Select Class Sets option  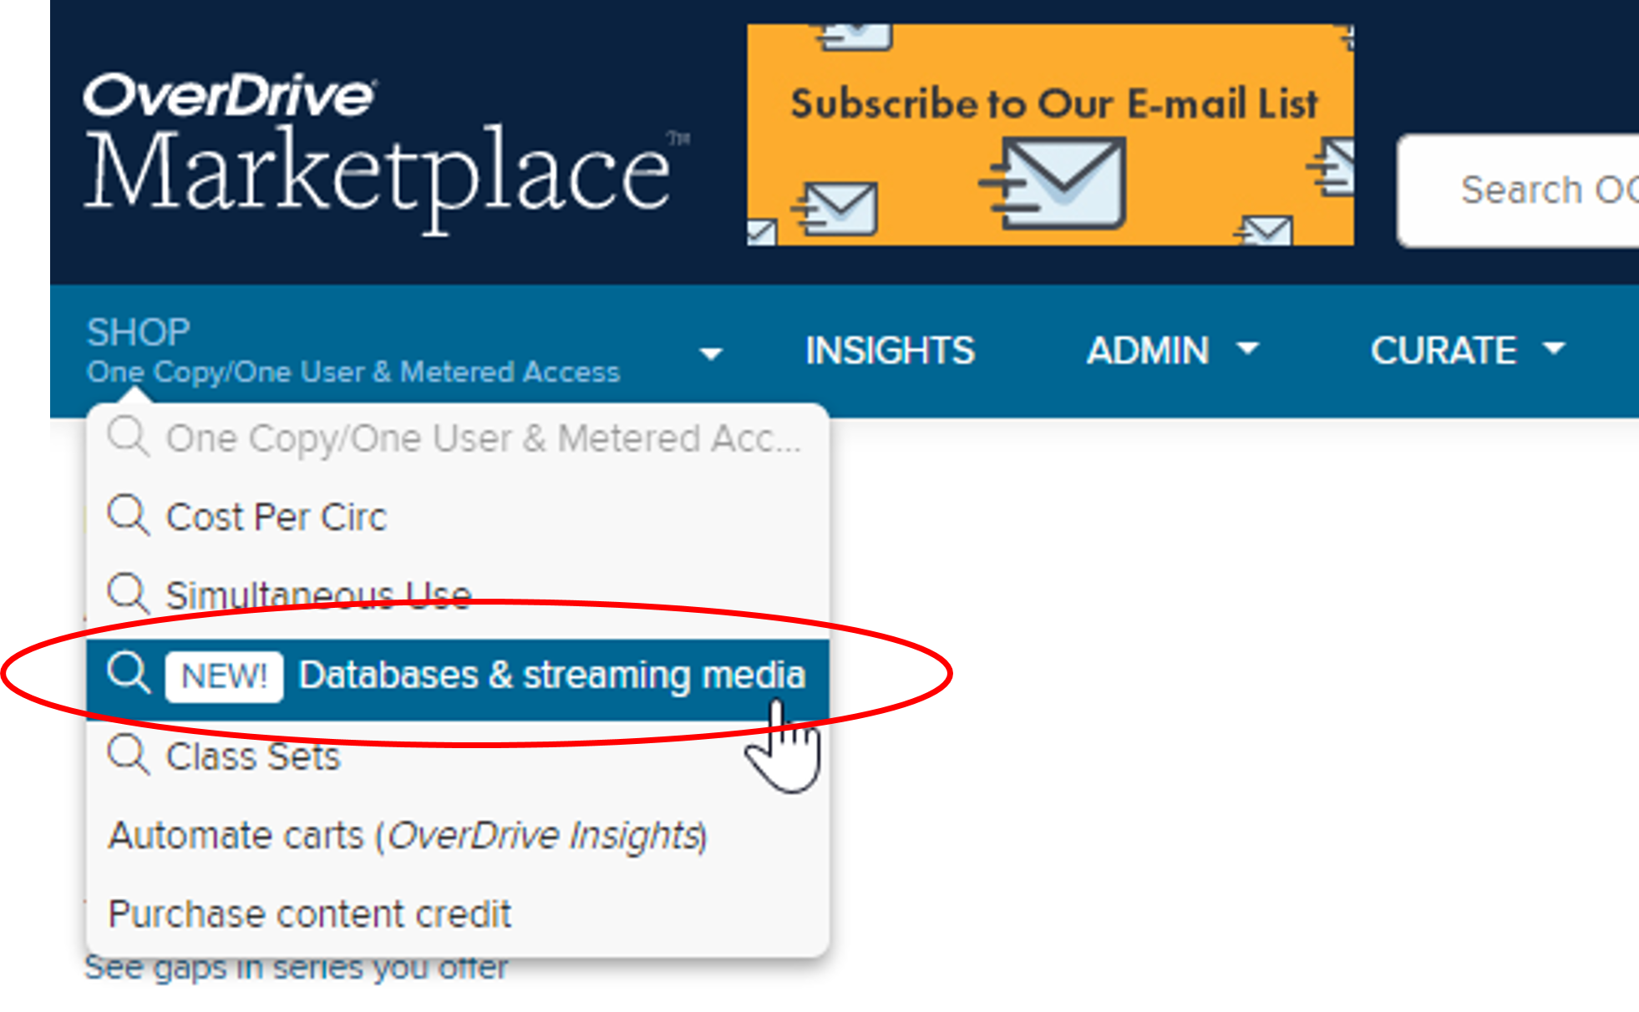click(x=458, y=757)
